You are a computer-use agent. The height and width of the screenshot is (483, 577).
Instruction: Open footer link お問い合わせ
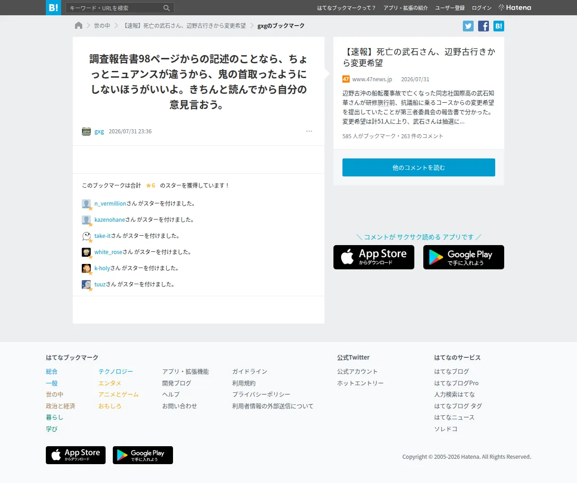click(x=180, y=406)
